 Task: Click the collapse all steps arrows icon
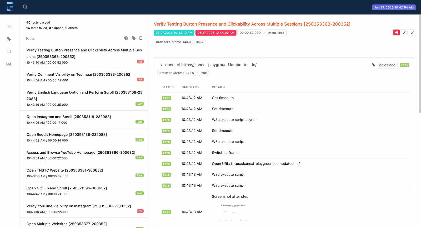(413, 33)
